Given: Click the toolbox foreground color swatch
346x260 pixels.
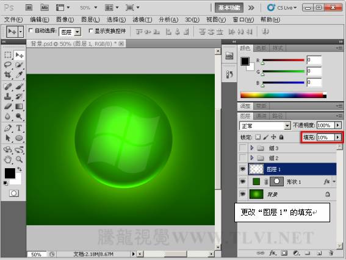Looking at the screenshot, I should pyautogui.click(x=10, y=173).
